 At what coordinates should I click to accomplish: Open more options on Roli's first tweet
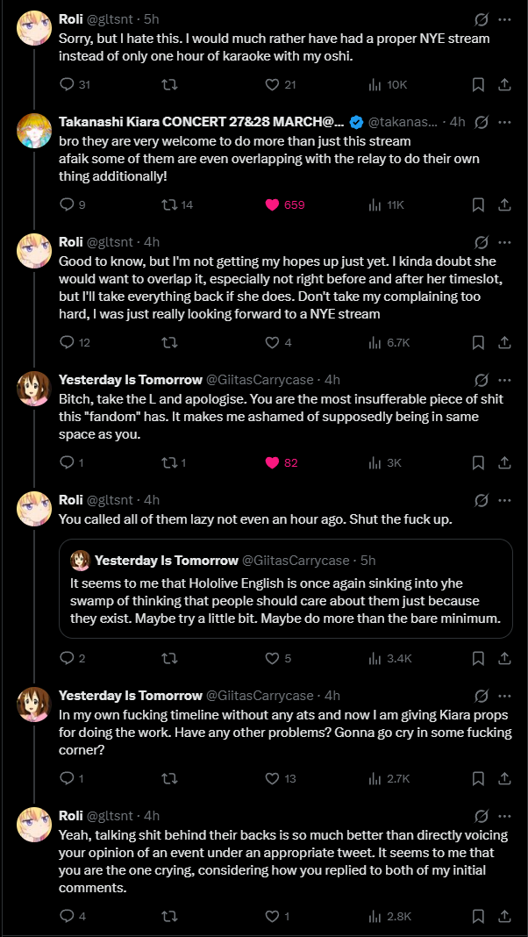[x=504, y=18]
